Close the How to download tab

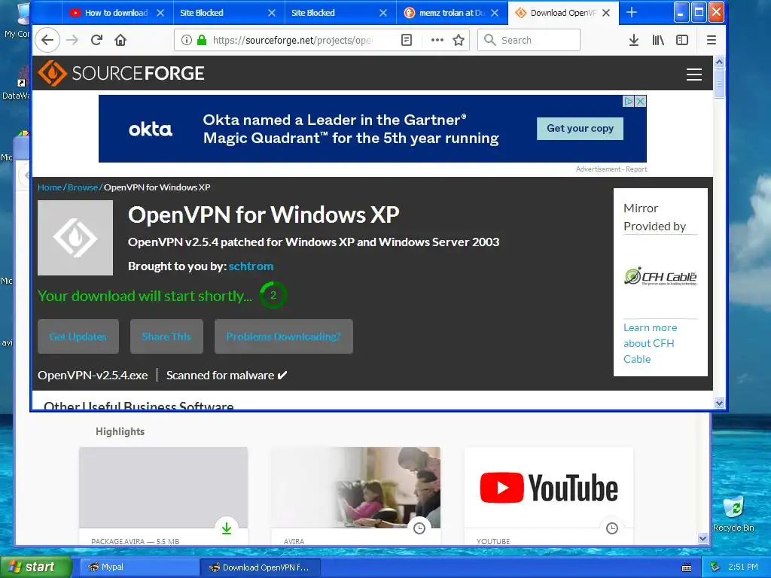[160, 13]
